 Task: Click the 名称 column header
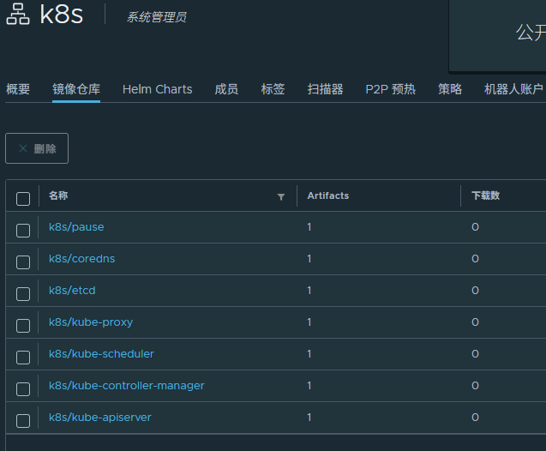coord(58,195)
